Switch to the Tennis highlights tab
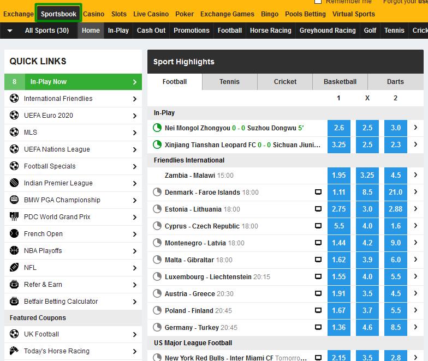 [229, 82]
